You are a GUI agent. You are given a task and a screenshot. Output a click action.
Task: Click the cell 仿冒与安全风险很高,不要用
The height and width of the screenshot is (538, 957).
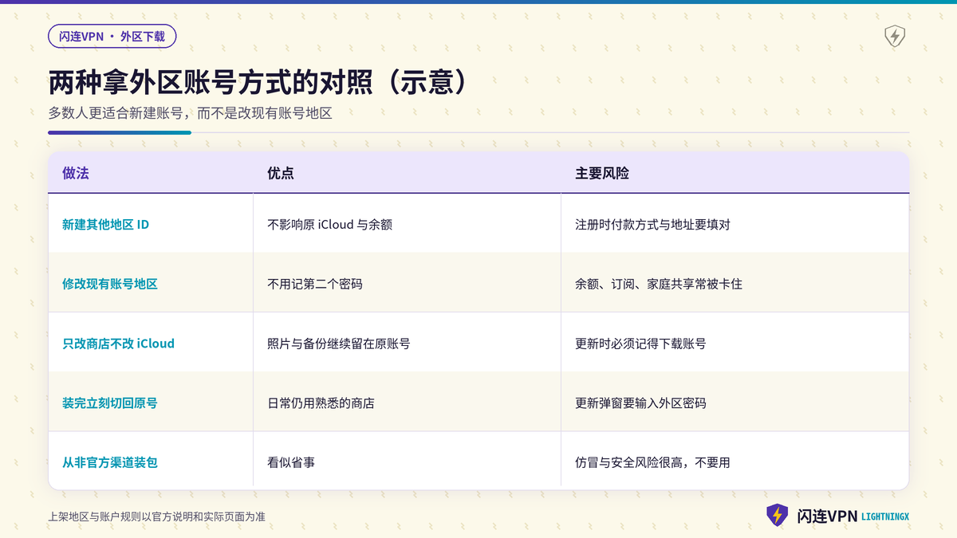click(652, 462)
